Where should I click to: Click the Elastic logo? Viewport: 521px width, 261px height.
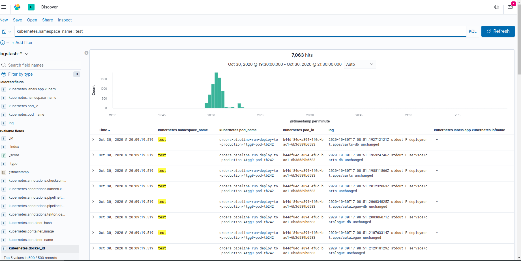click(17, 7)
